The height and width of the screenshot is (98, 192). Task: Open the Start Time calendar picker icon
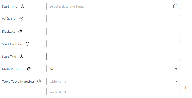point(175,6)
